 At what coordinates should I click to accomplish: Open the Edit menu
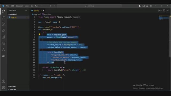(x=12, y=6)
